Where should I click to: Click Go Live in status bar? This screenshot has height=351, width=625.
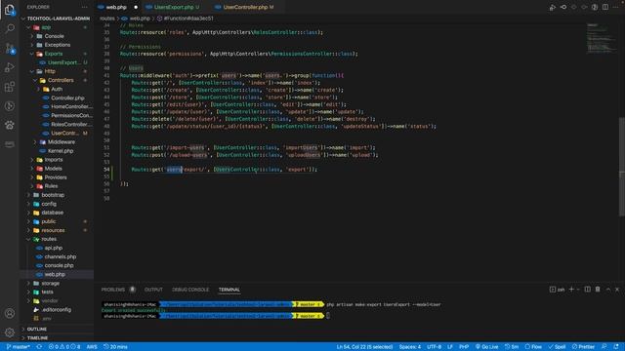tap(486, 347)
